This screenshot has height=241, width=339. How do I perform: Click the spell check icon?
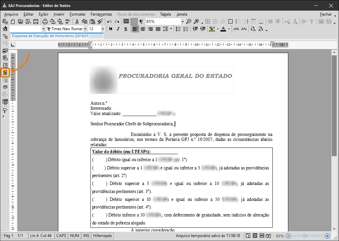click(x=68, y=22)
